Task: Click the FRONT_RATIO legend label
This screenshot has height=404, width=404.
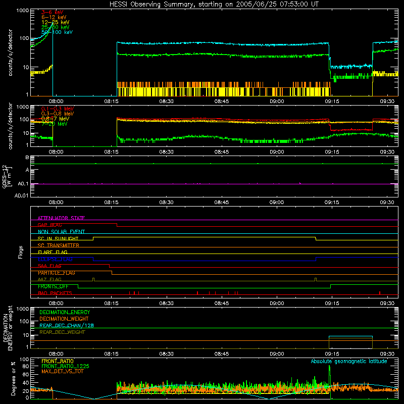Action: coord(58,361)
